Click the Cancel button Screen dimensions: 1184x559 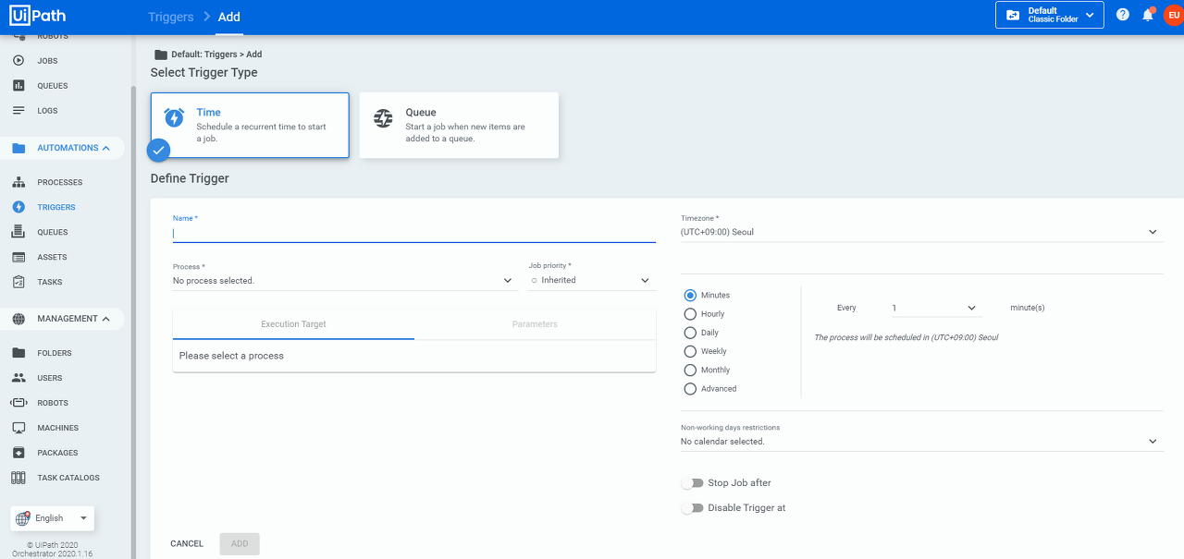point(187,544)
